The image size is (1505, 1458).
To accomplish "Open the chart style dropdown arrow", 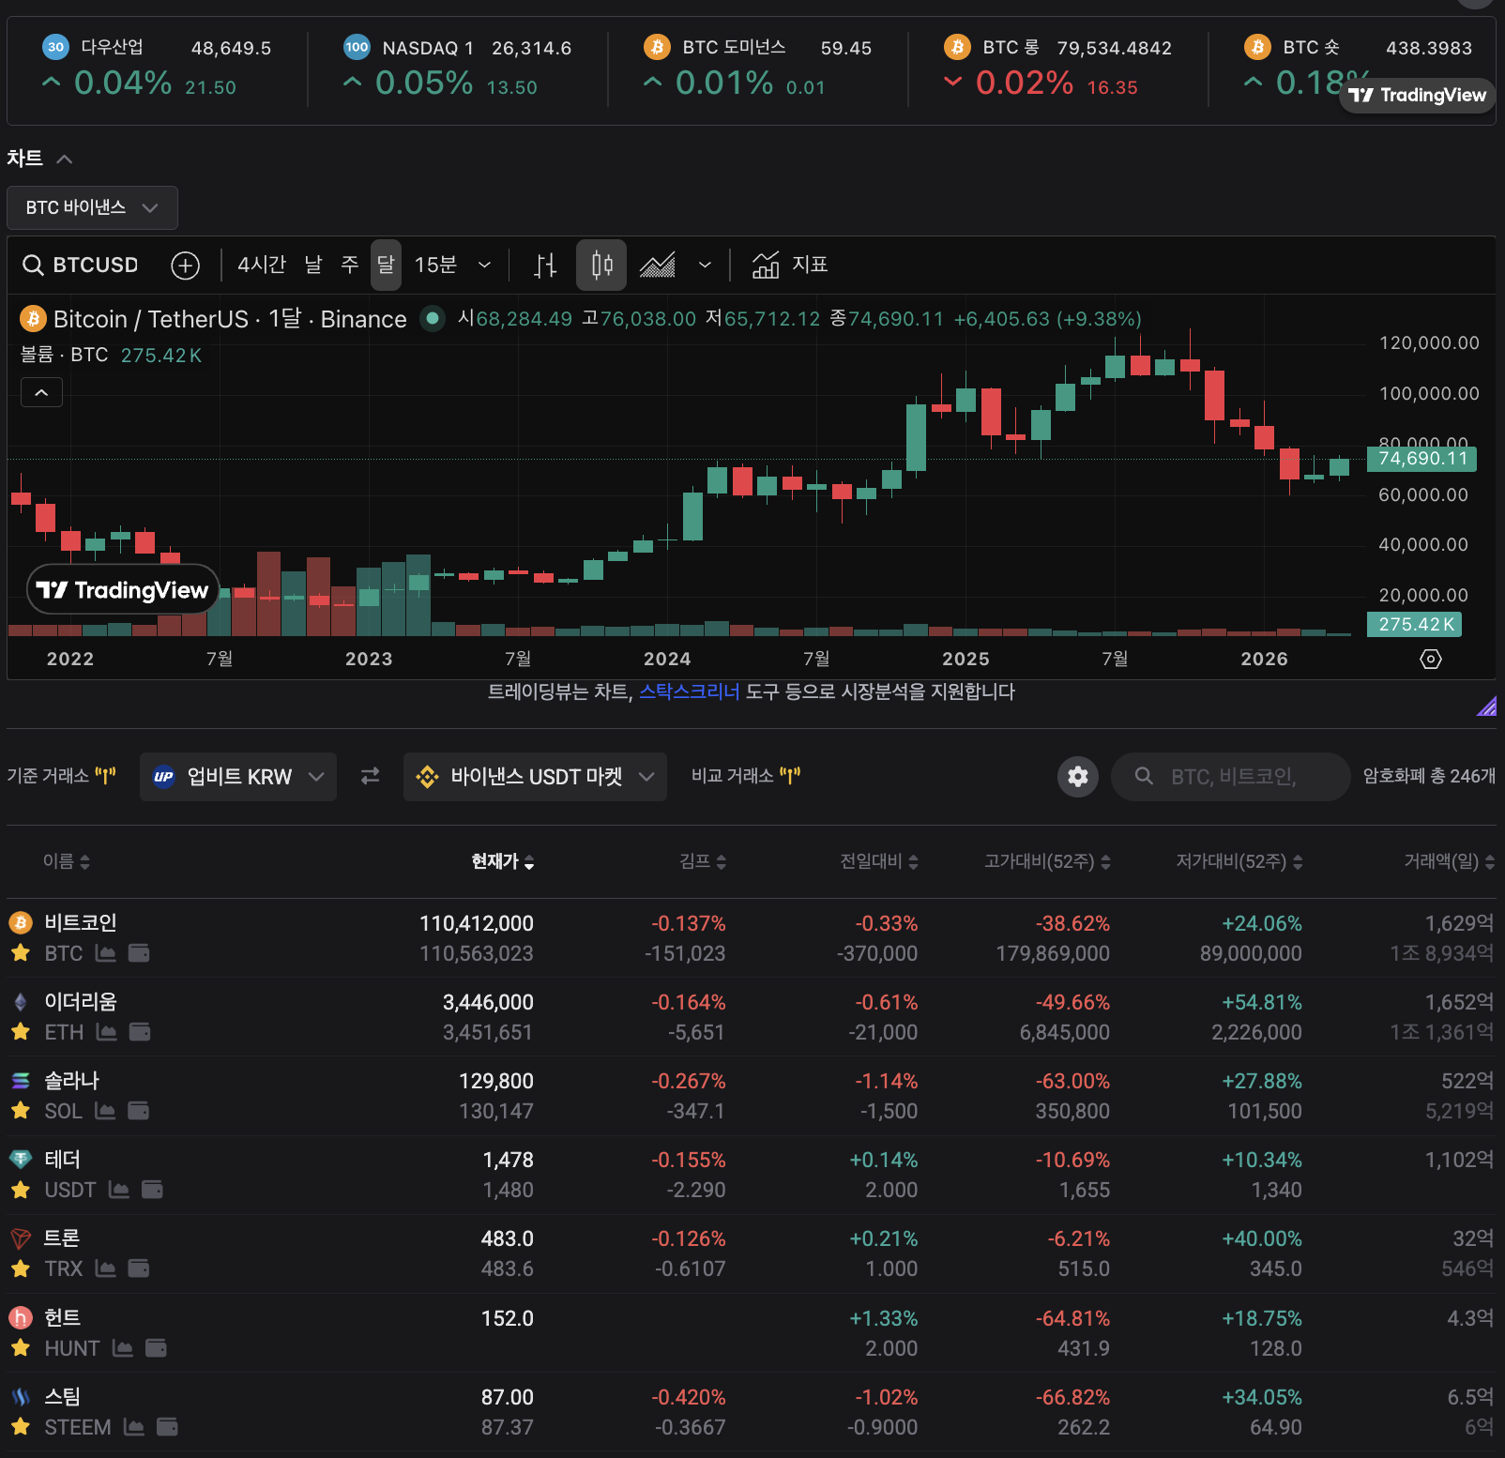I will [x=705, y=266].
